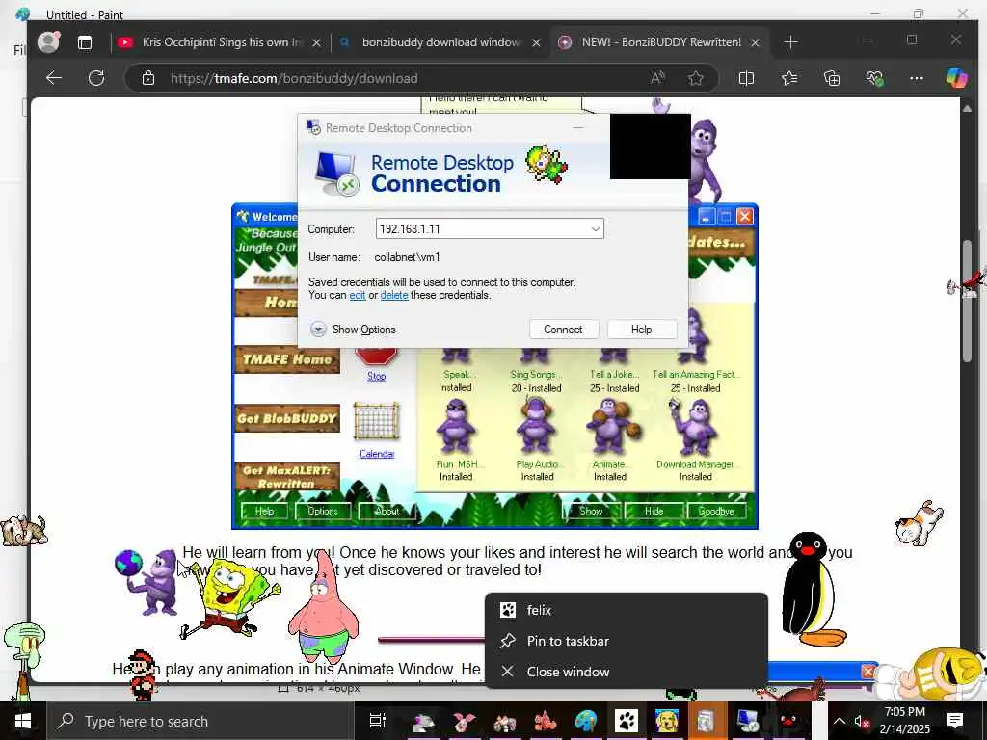Open the split screen icon
The image size is (987, 740).
(747, 78)
